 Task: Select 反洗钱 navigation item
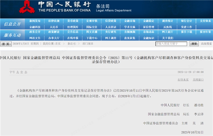(167, 27)
